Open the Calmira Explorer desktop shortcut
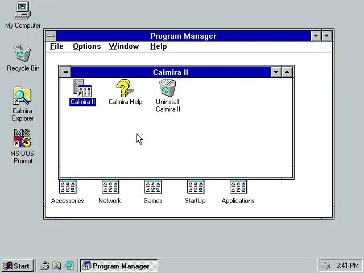Image resolution: width=364 pixels, height=273 pixels. point(23,104)
